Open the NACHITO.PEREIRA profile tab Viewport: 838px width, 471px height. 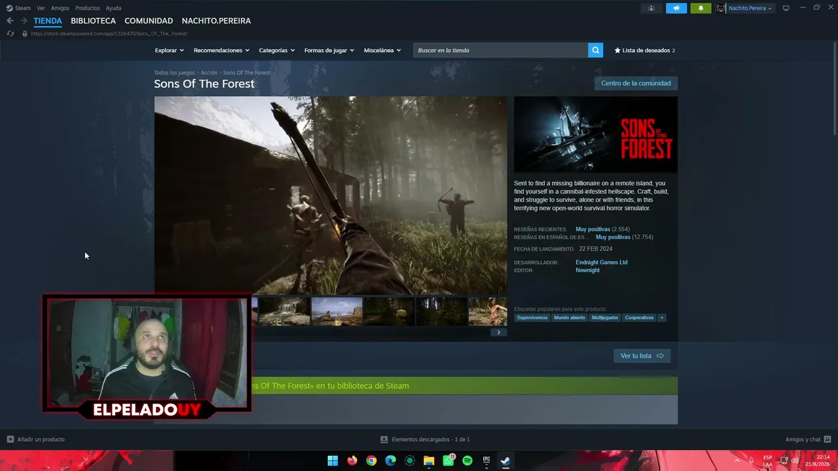click(216, 21)
